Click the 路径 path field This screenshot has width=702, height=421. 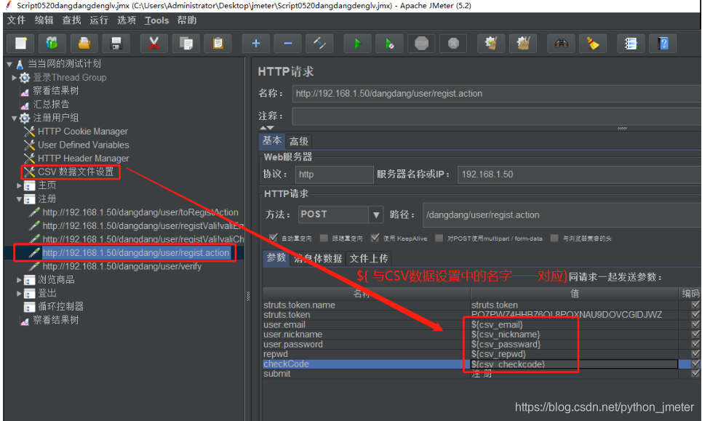pyautogui.click(x=562, y=214)
